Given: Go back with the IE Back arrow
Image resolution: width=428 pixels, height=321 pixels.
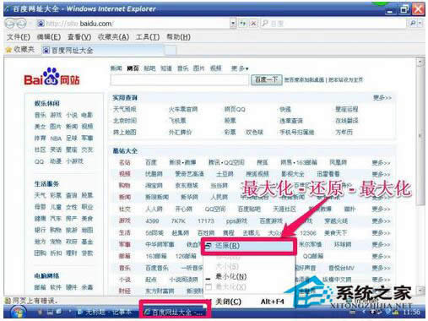Looking at the screenshot, I should (10, 24).
